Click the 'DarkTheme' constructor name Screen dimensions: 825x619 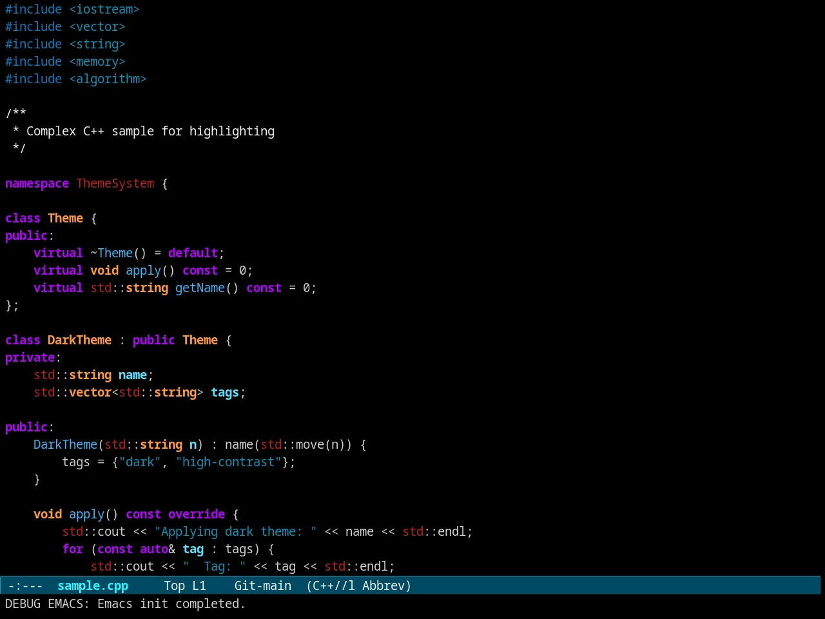65,444
